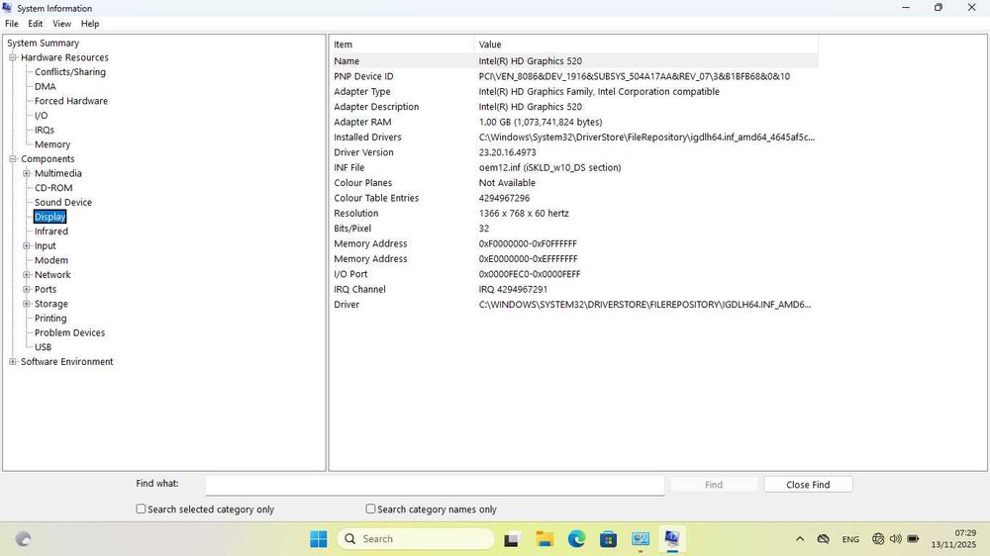This screenshot has width=990, height=556.
Task: Select DMA under Hardware Resources
Action: click(45, 86)
